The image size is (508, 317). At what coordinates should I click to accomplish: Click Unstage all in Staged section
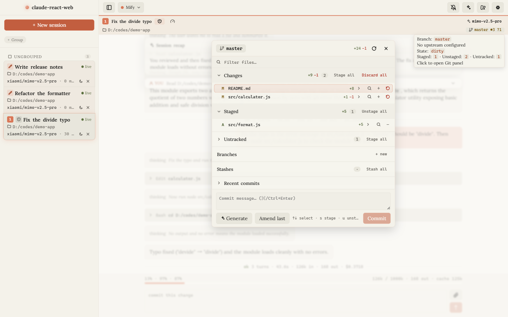coord(374,112)
